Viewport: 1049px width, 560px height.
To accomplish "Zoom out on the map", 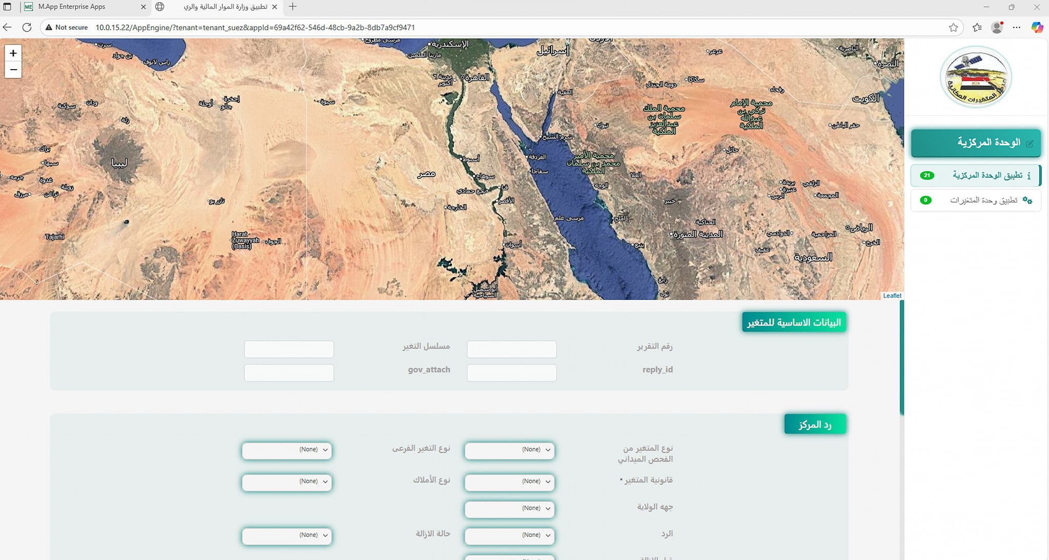I will click(x=13, y=70).
